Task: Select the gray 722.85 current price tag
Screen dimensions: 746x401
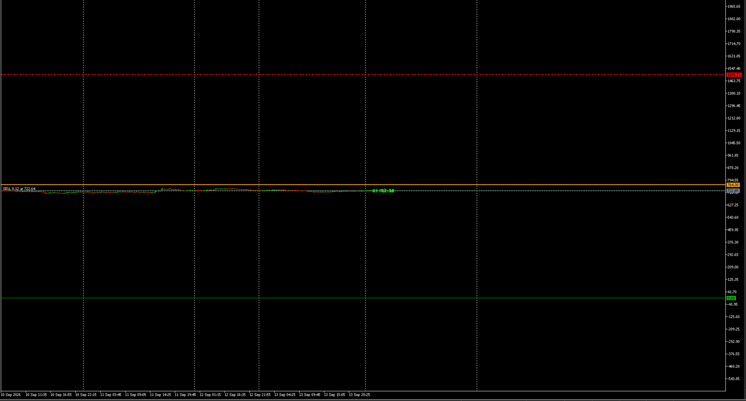Action: pos(733,191)
